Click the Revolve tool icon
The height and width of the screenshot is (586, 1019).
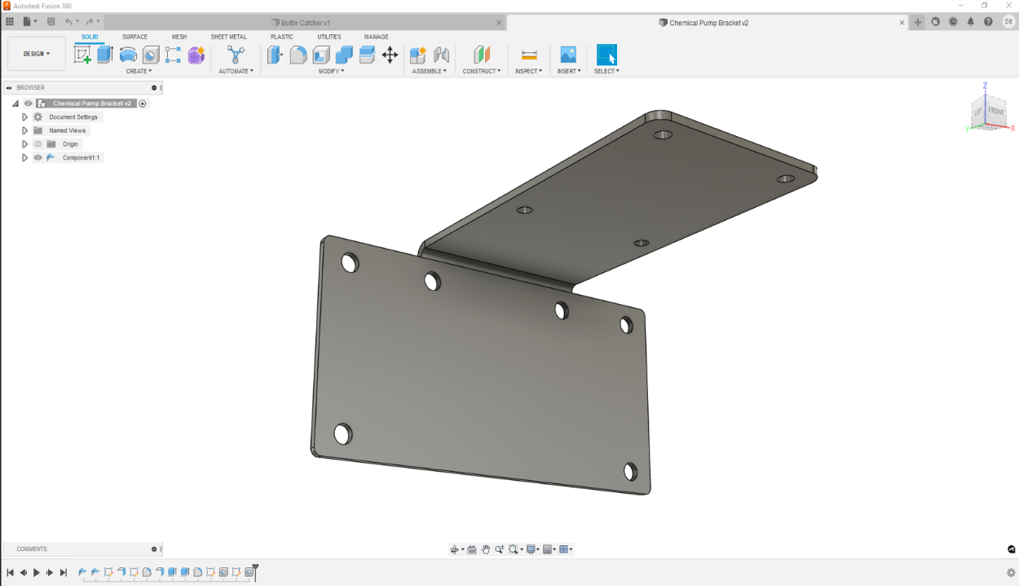pyautogui.click(x=128, y=55)
